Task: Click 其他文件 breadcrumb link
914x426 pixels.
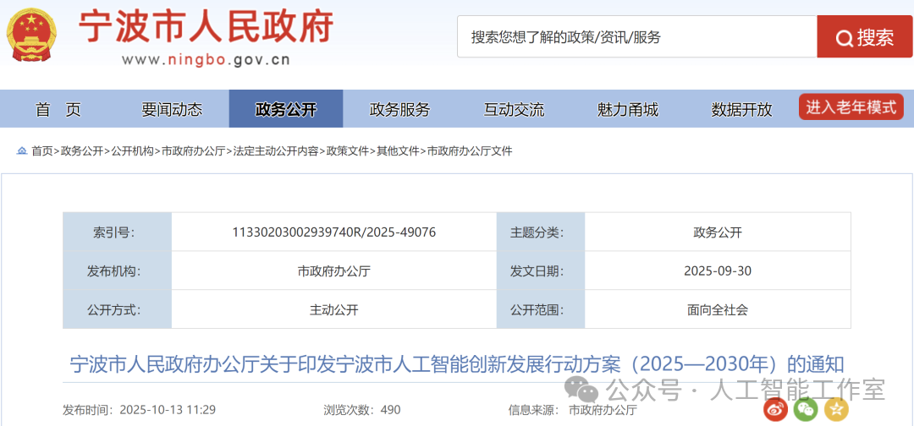Action: point(398,151)
